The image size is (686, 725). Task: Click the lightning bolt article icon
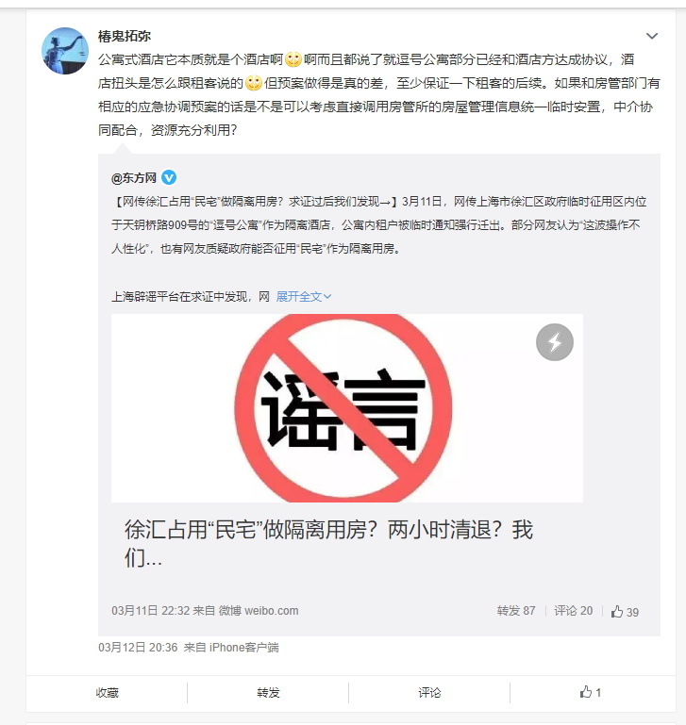pyautogui.click(x=555, y=342)
